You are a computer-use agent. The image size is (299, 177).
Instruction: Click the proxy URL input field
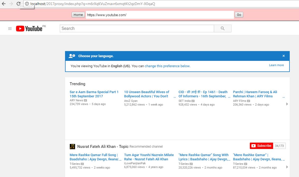(160, 15)
